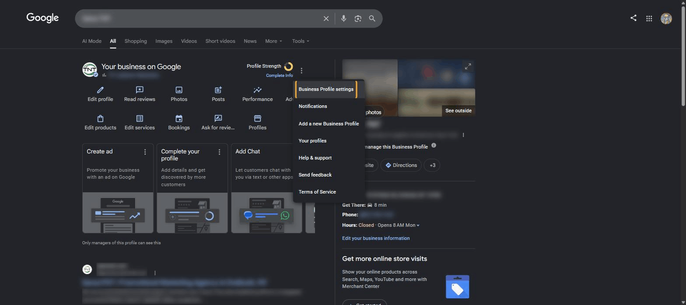Open Google Lens image search icon
The width and height of the screenshot is (686, 305).
coord(358,18)
